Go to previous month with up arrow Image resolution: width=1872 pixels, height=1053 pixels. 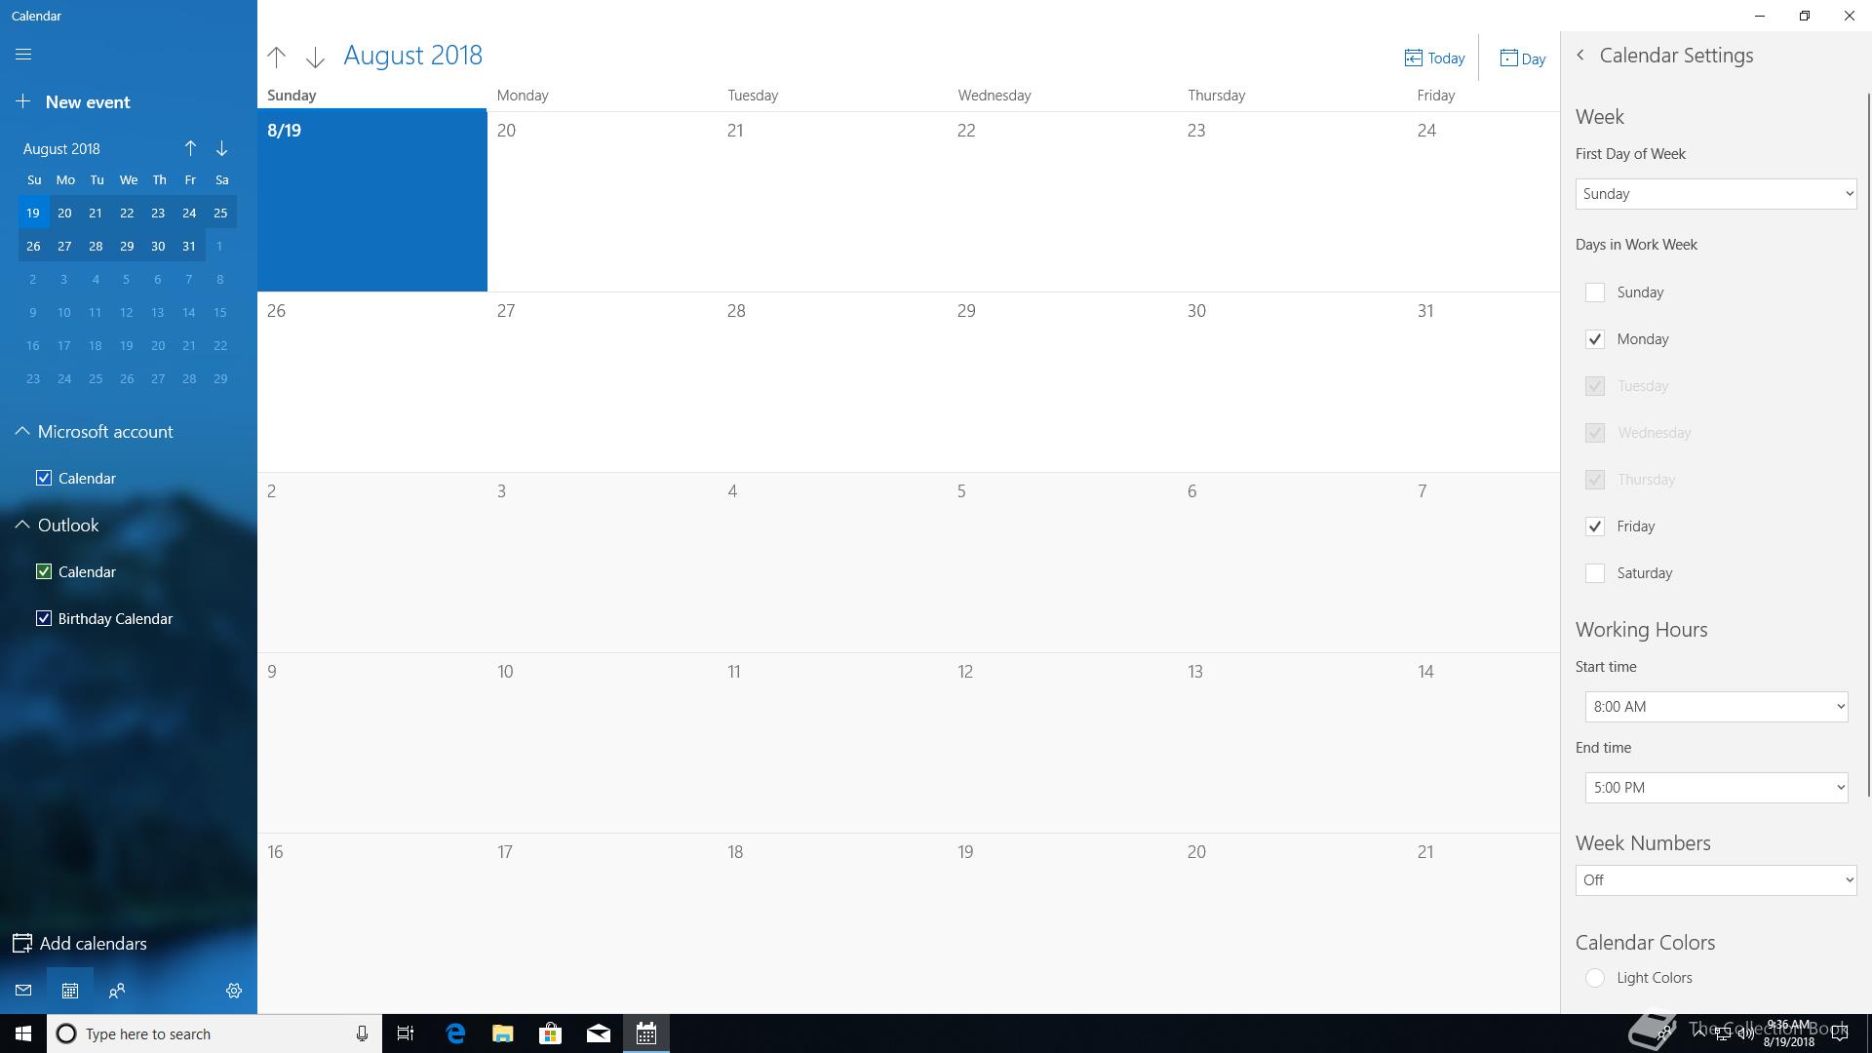tap(277, 58)
